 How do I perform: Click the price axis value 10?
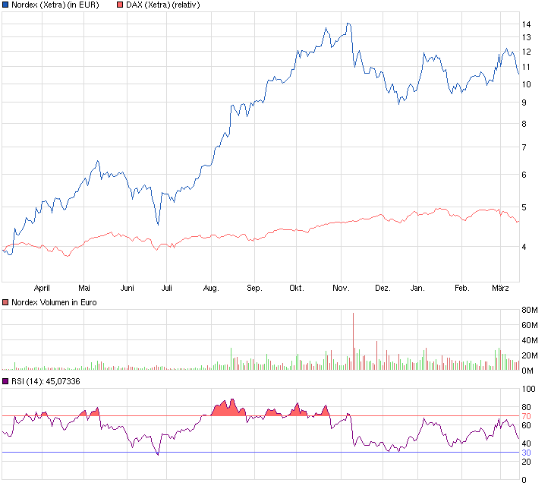(x=526, y=84)
